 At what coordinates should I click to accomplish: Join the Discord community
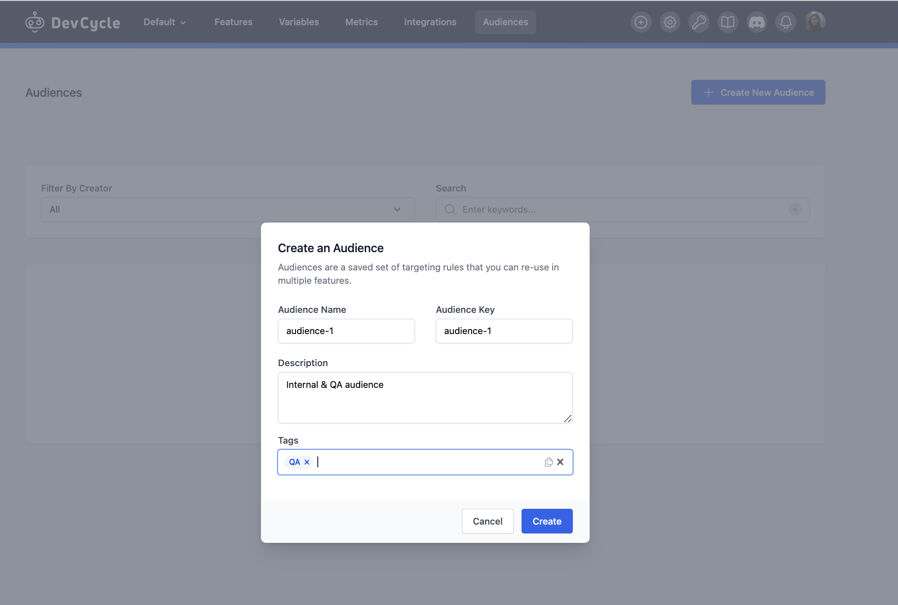756,22
